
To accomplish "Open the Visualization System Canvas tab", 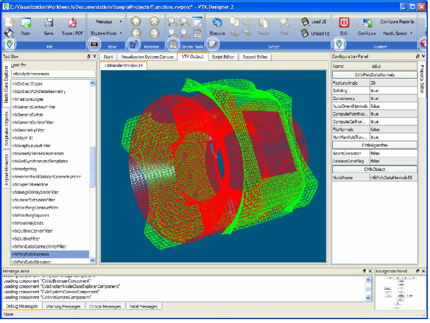I will 147,57.
